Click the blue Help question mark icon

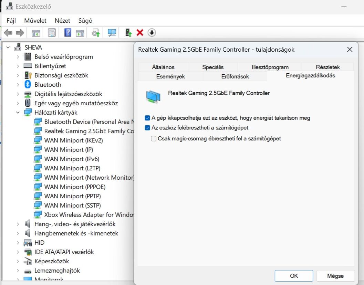67,32
